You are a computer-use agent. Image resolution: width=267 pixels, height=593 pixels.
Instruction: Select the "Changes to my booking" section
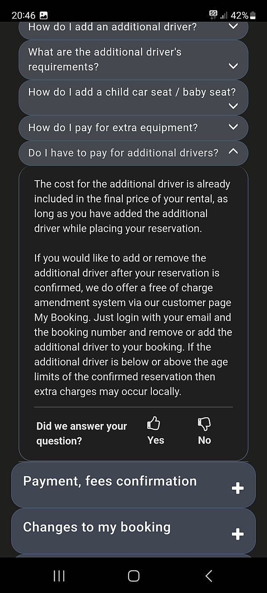97,528
